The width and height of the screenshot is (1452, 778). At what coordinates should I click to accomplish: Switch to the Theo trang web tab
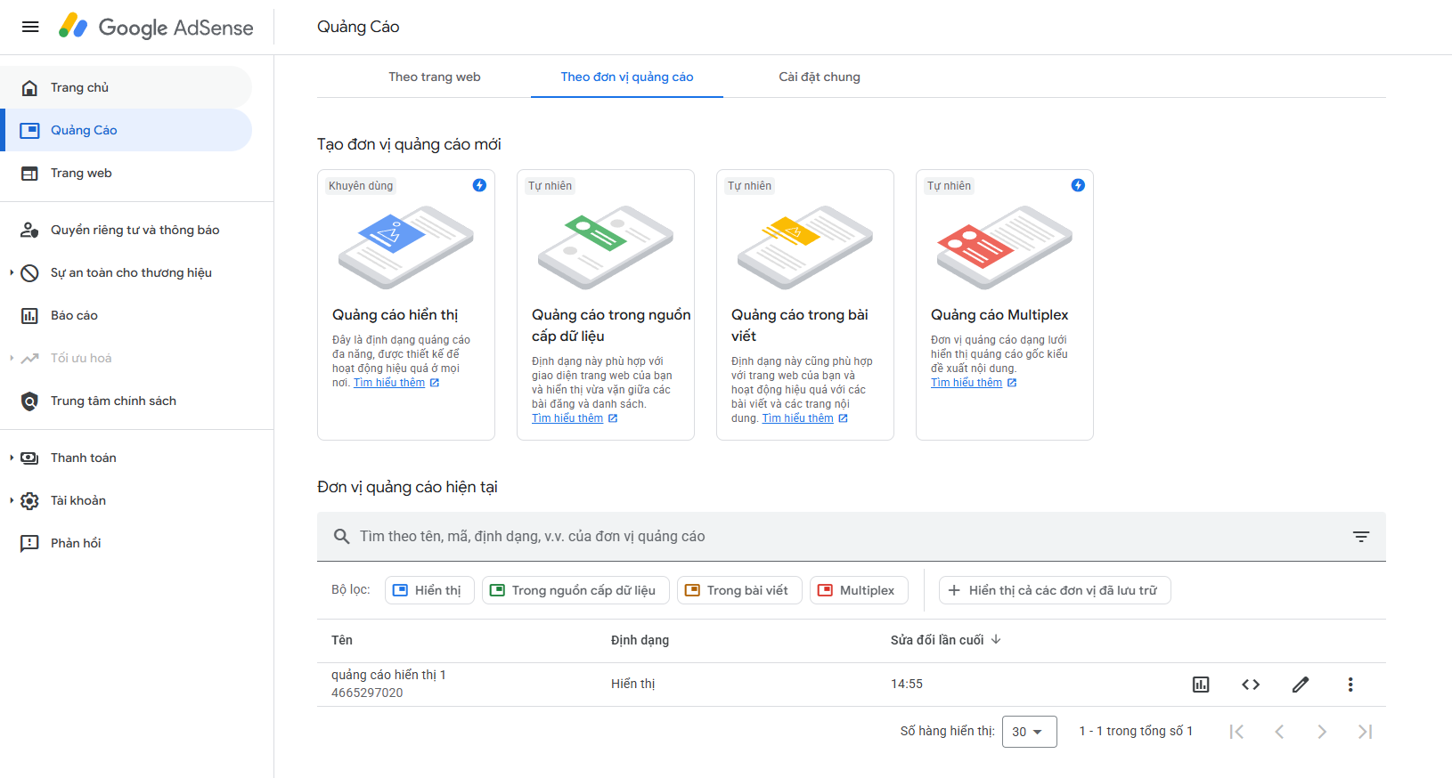[x=435, y=77]
